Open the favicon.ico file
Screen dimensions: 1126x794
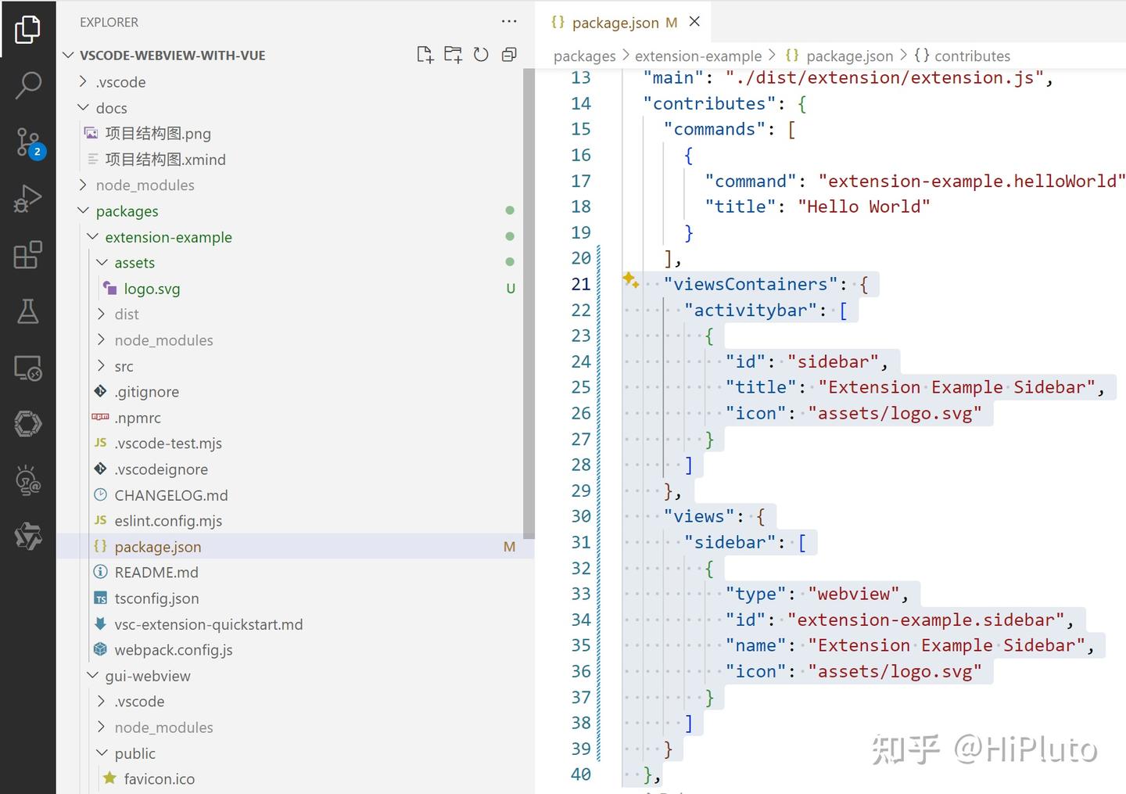click(159, 778)
